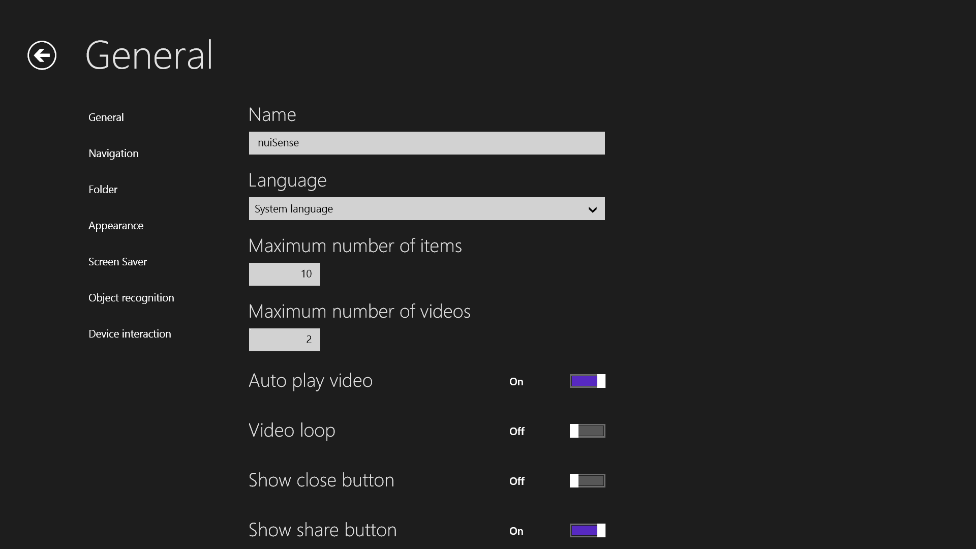Enable the Video loop switch
The width and height of the screenshot is (976, 549).
587,431
